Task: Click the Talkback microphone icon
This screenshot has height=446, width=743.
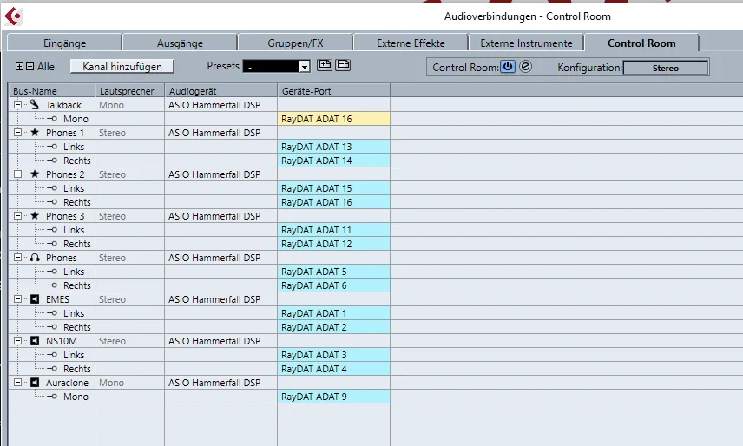Action: pyautogui.click(x=35, y=104)
